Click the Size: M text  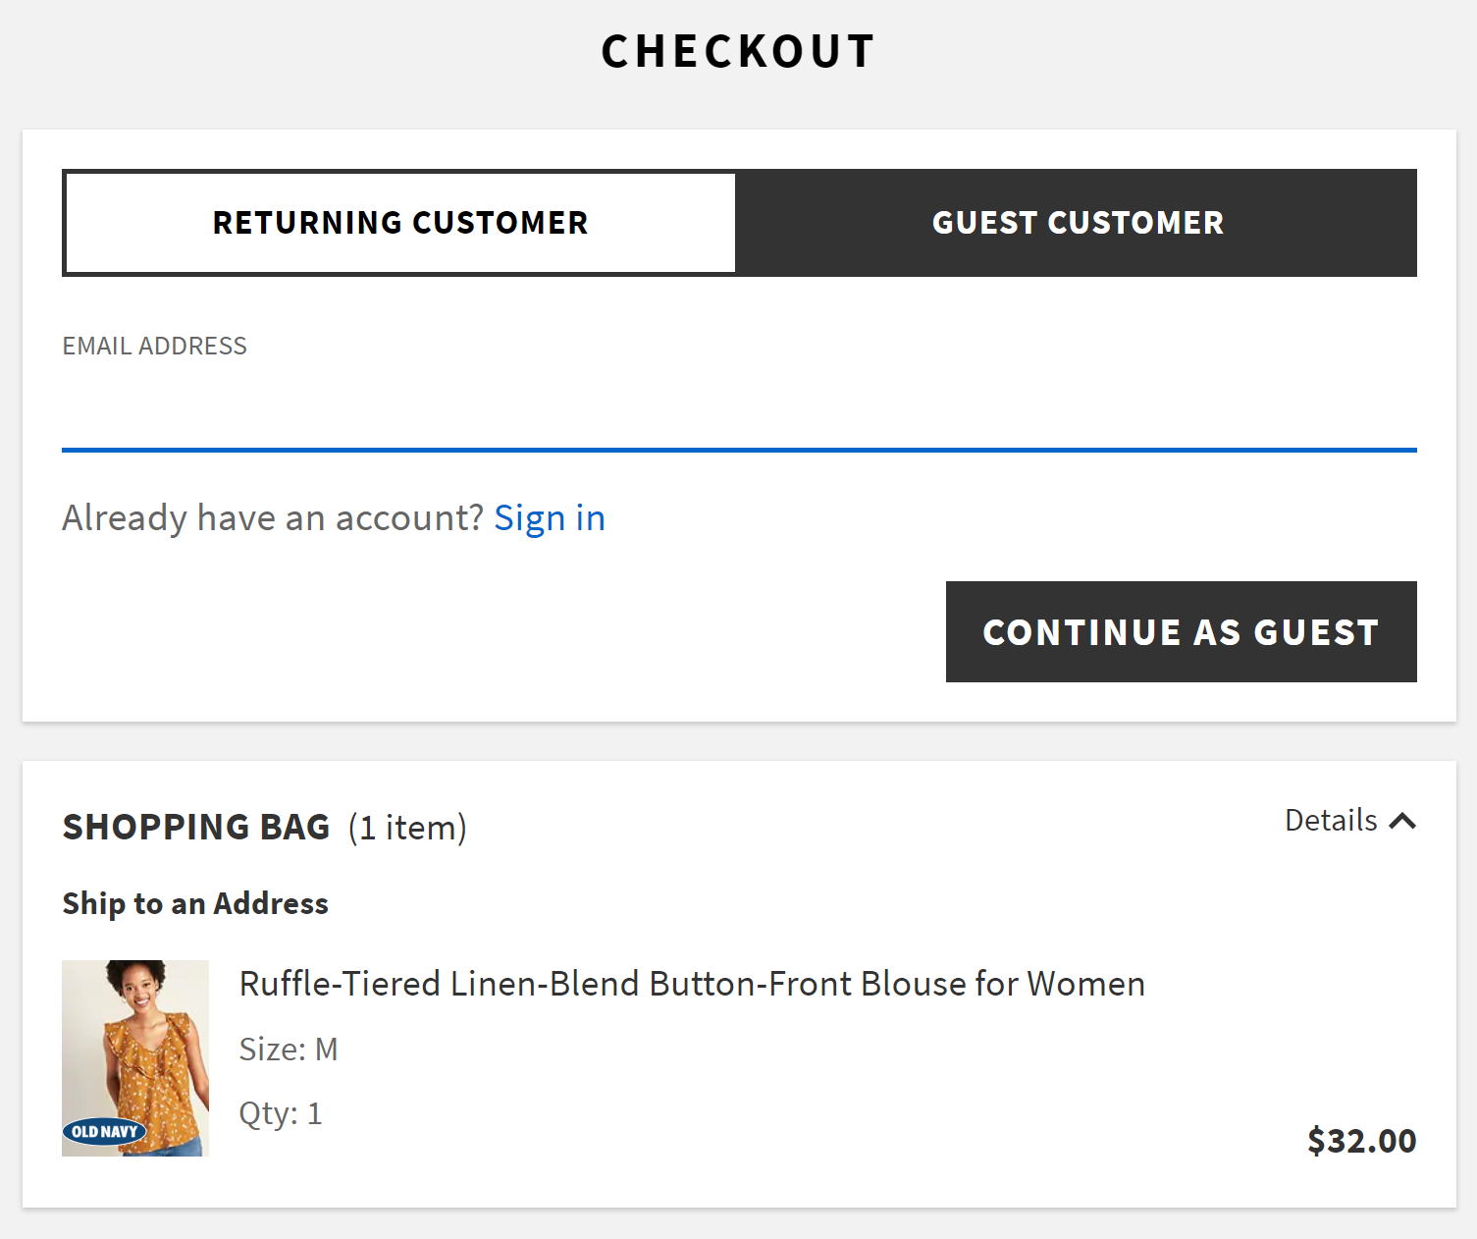pyautogui.click(x=289, y=1050)
